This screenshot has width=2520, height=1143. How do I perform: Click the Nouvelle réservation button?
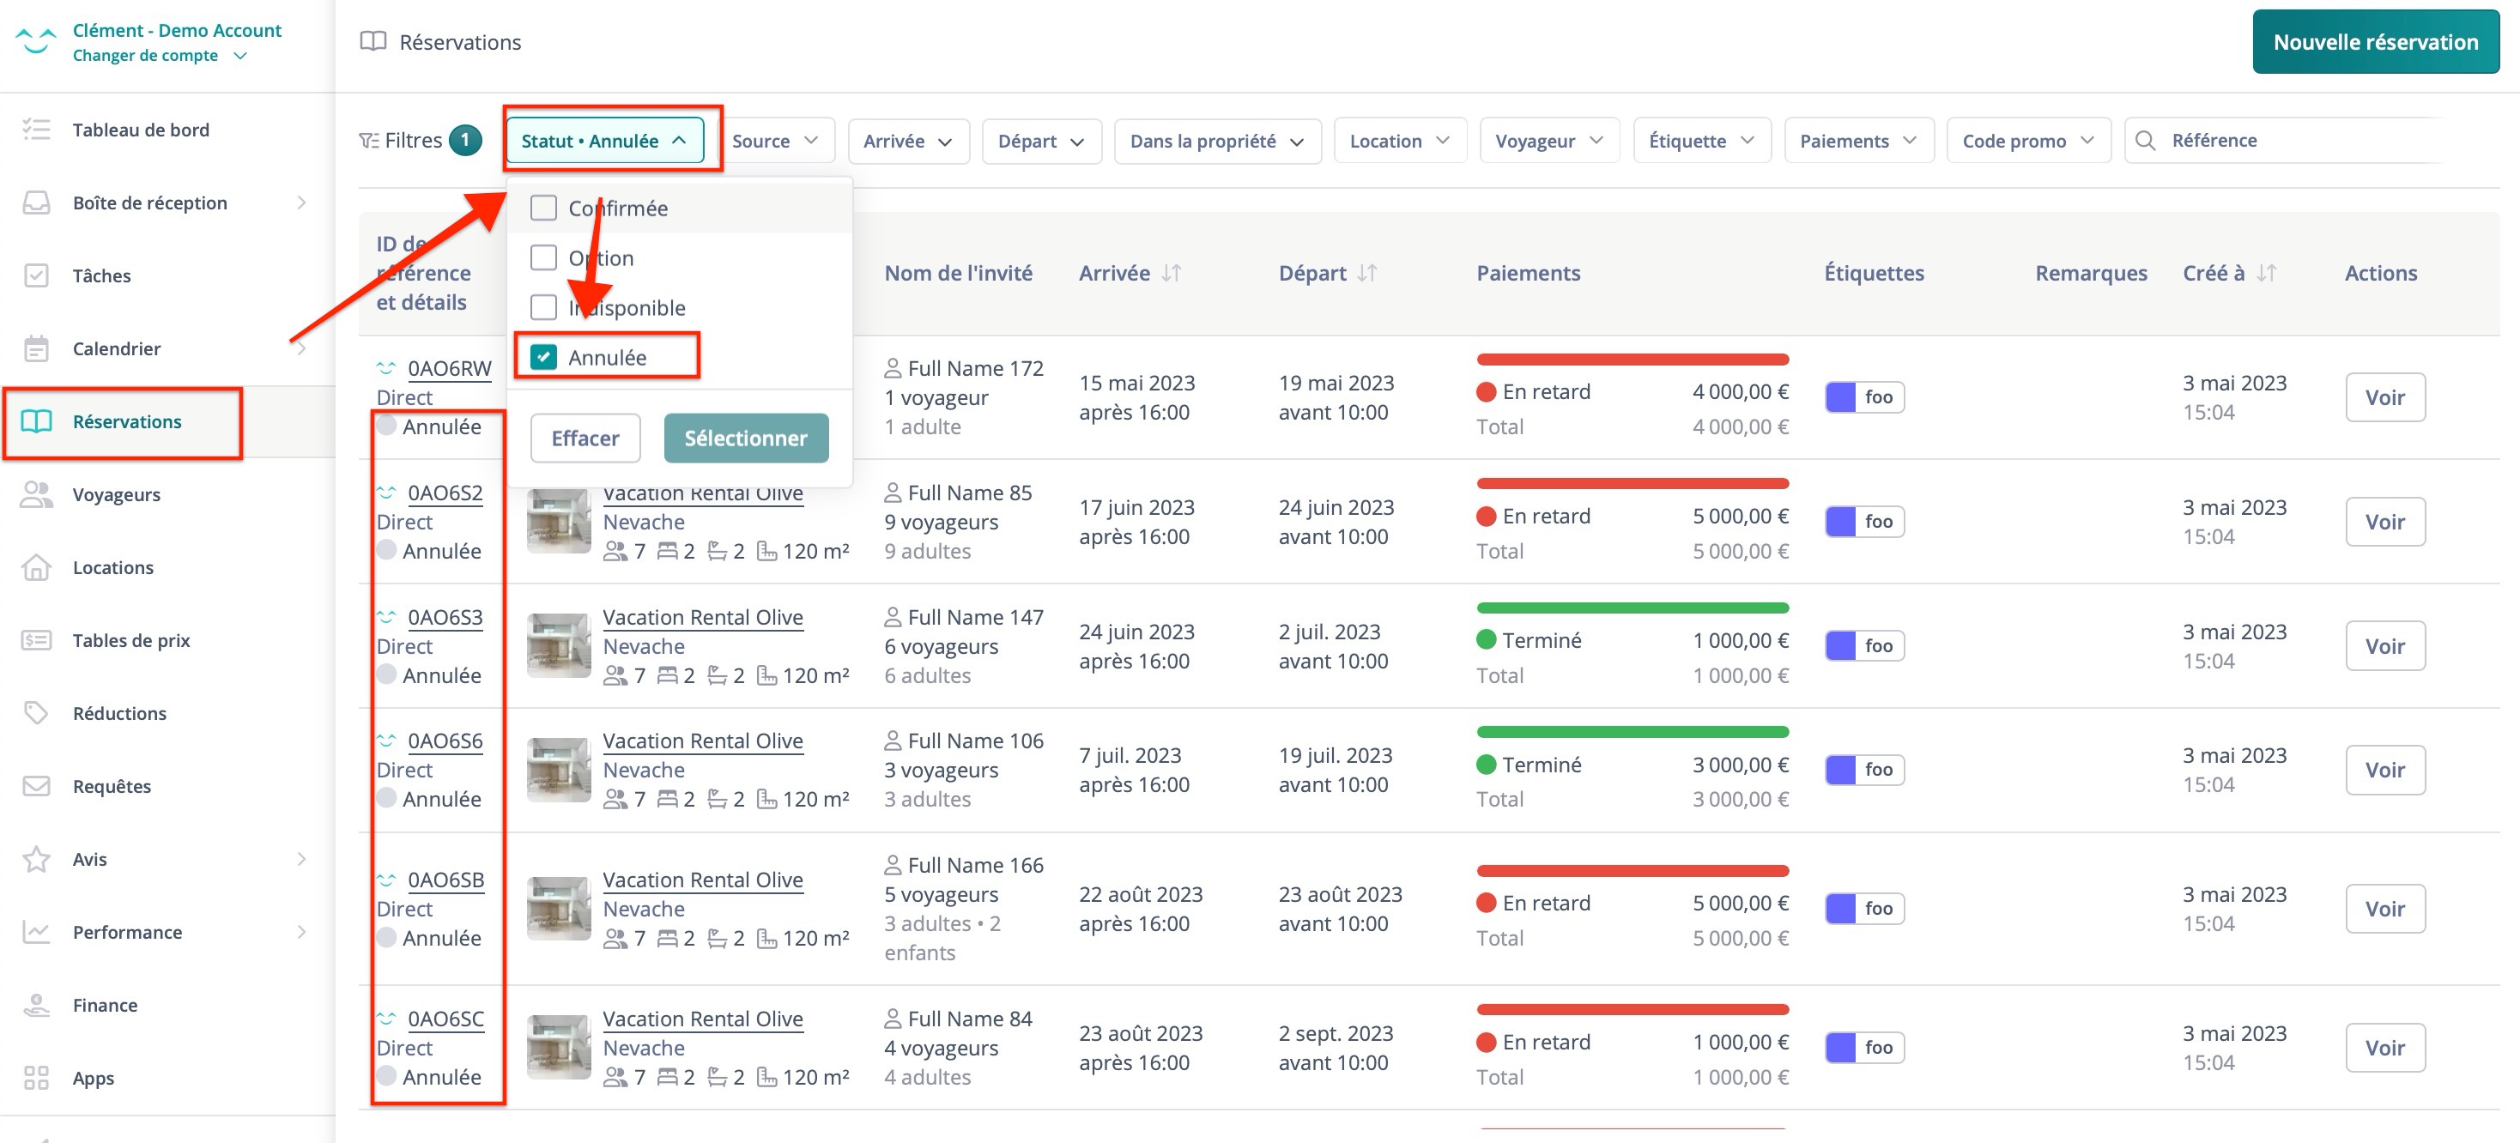(x=2374, y=42)
